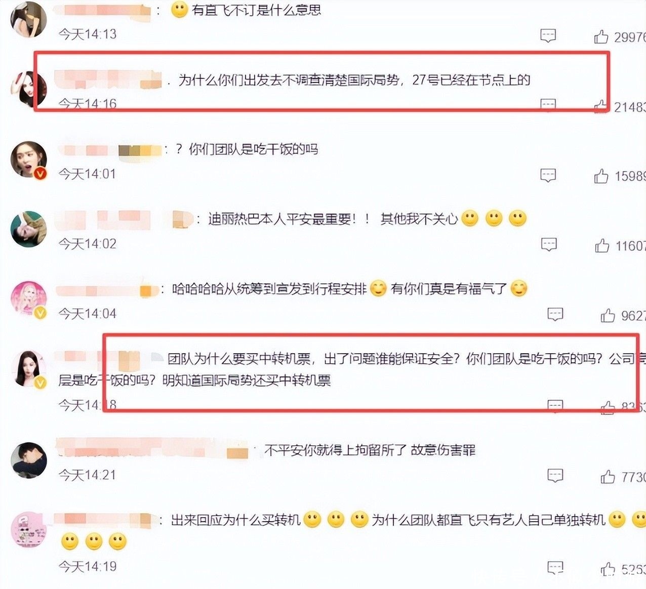Reply to the comment posted at 14:19
Screen dimensions: 646x589
point(555,568)
